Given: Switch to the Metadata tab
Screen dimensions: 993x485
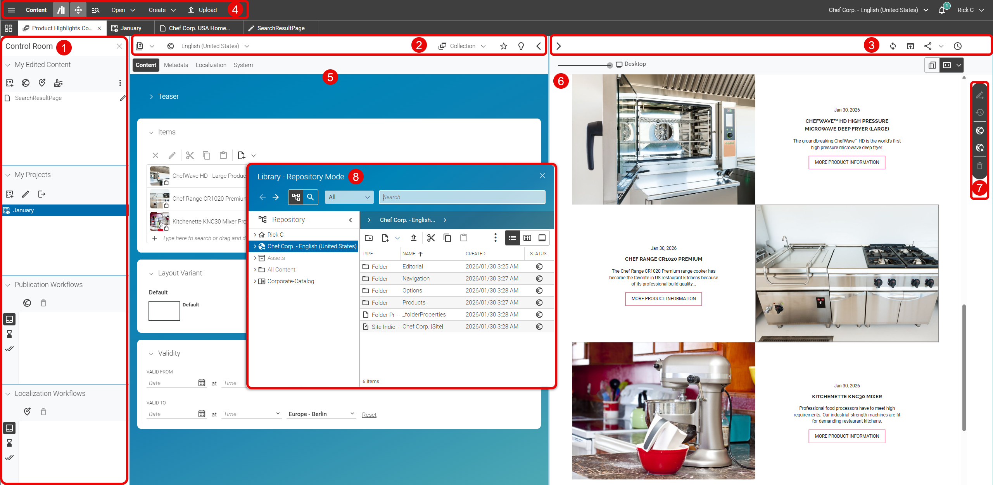Looking at the screenshot, I should [176, 65].
